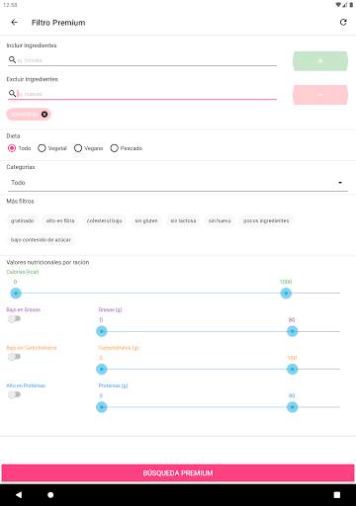Enable the Alto en Proteínas switch
This screenshot has width=356, height=506.
pos(14,394)
